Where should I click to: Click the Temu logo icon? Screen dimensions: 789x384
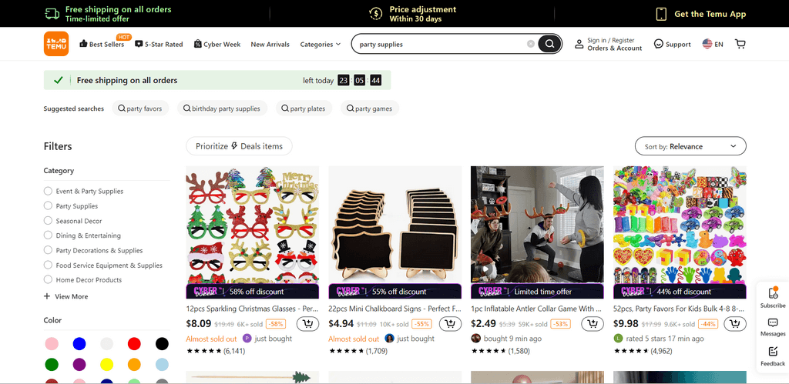[x=56, y=44]
